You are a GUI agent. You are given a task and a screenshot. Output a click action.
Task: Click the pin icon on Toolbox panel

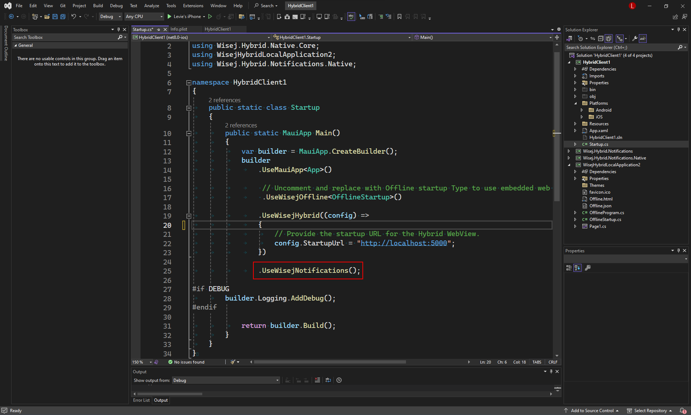click(x=118, y=30)
